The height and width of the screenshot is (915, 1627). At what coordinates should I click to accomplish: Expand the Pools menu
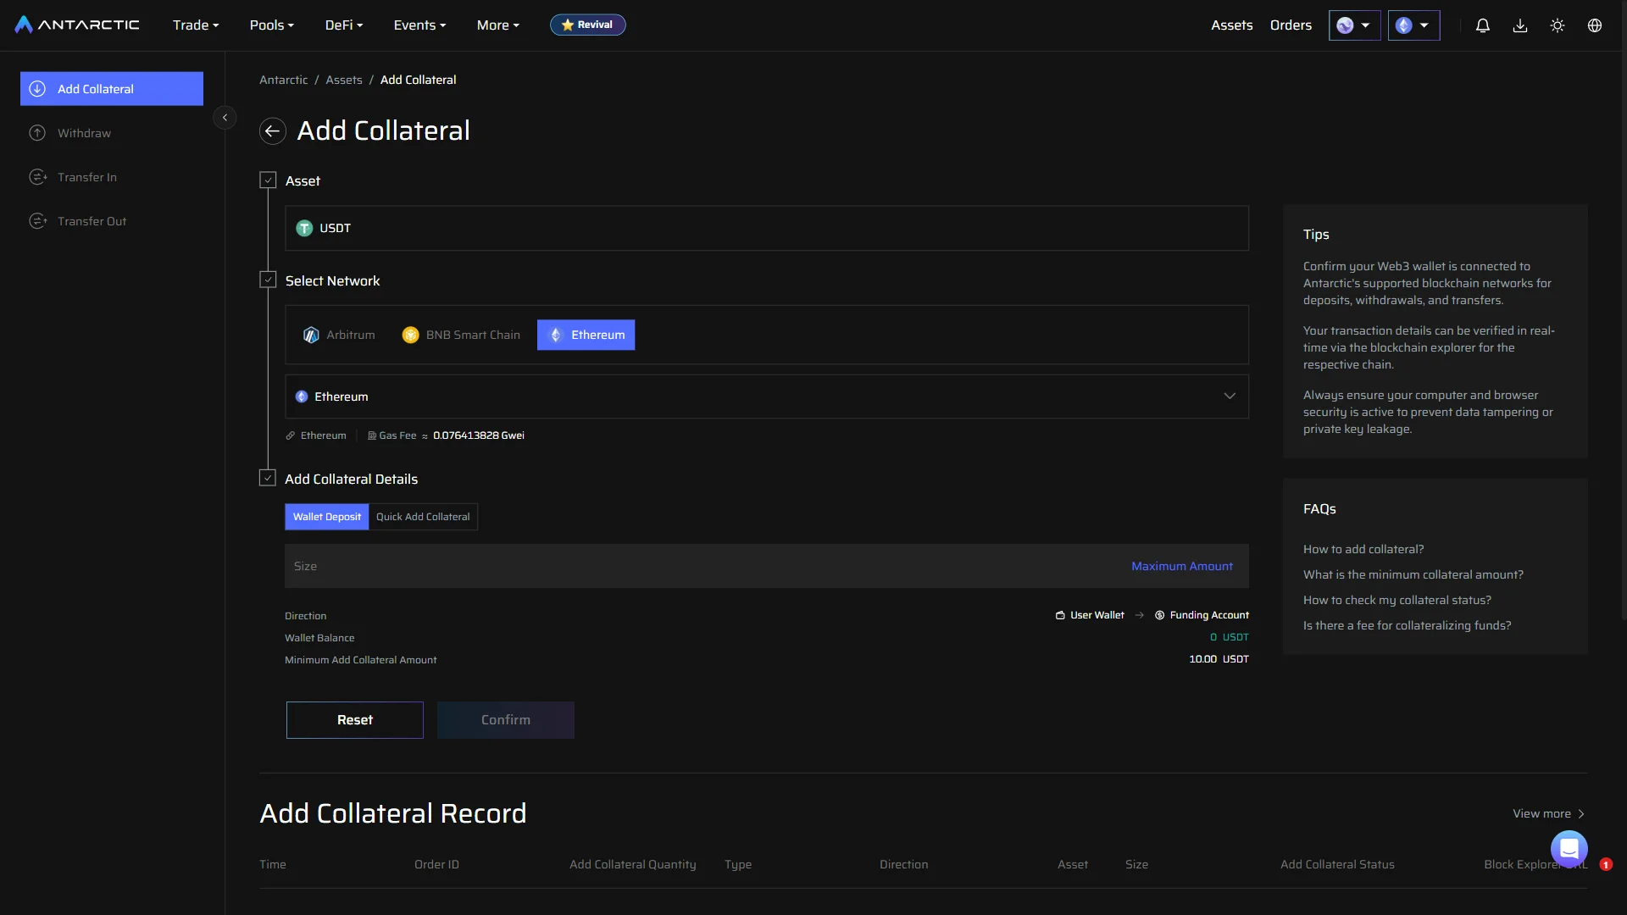(x=272, y=25)
